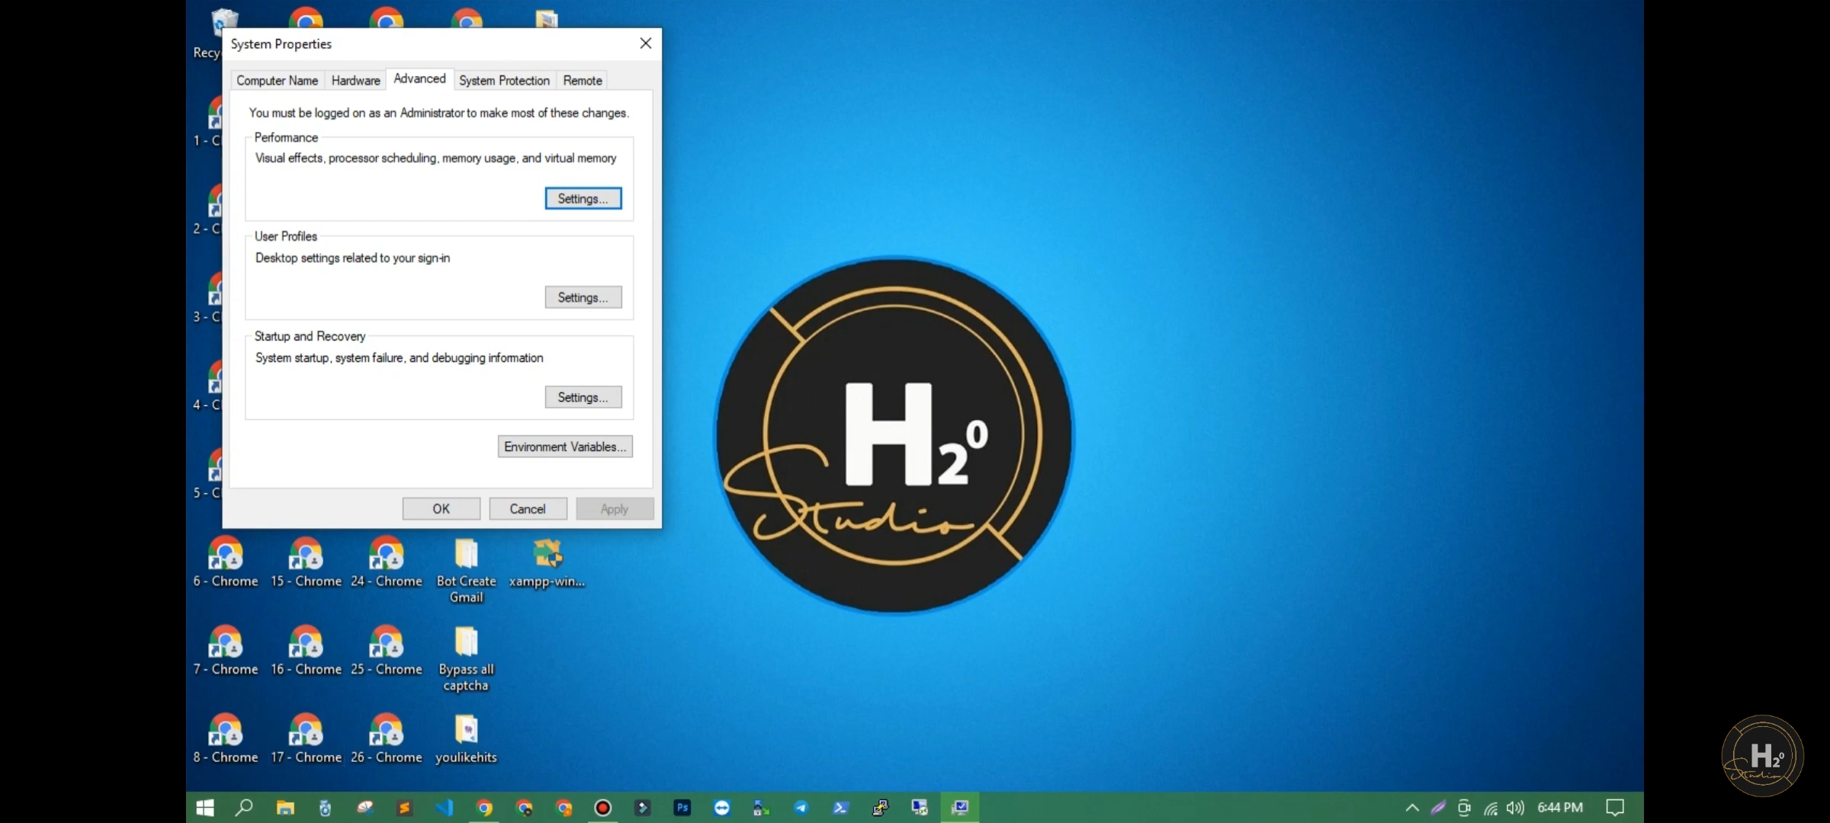
Task: Open Sublime Text from taskbar
Action: point(404,808)
